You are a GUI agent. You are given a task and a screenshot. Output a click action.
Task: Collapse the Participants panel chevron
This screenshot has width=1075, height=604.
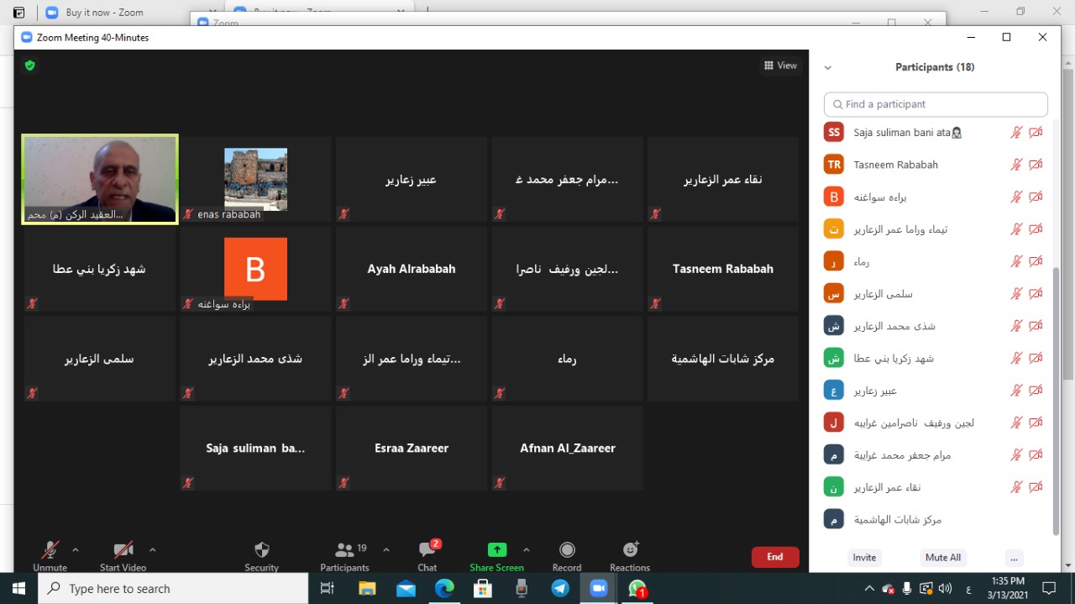tap(827, 68)
